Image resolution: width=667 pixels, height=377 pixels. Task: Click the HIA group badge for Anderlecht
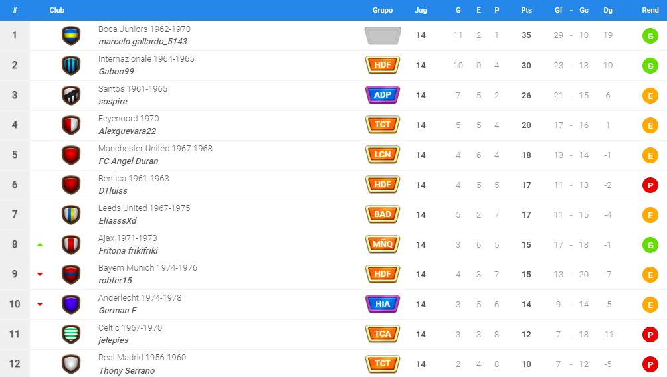click(383, 304)
